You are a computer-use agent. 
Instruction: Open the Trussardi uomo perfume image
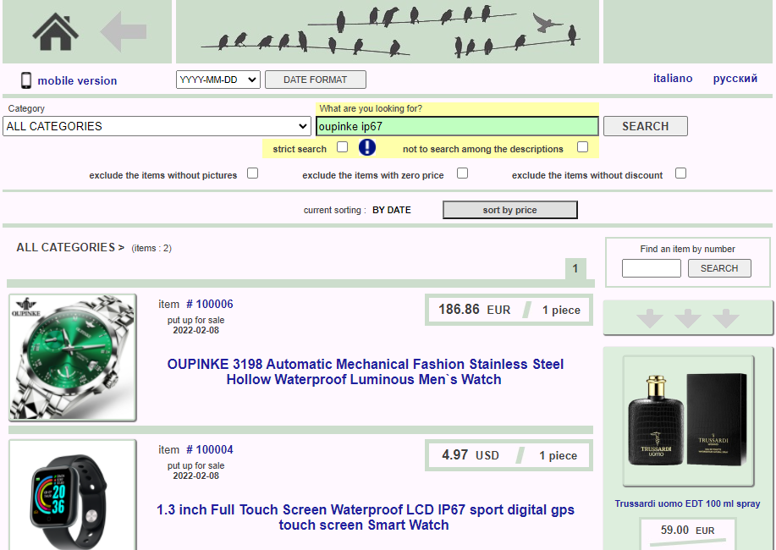688,421
